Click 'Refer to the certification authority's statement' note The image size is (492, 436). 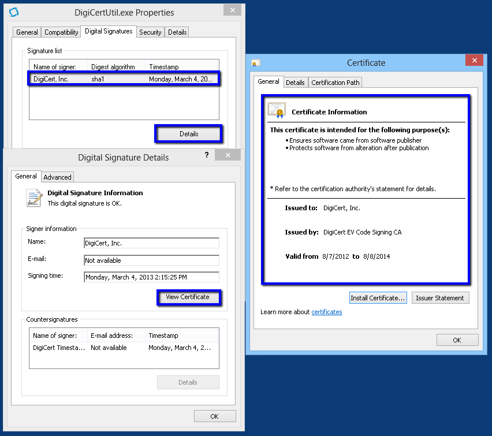pyautogui.click(x=353, y=189)
